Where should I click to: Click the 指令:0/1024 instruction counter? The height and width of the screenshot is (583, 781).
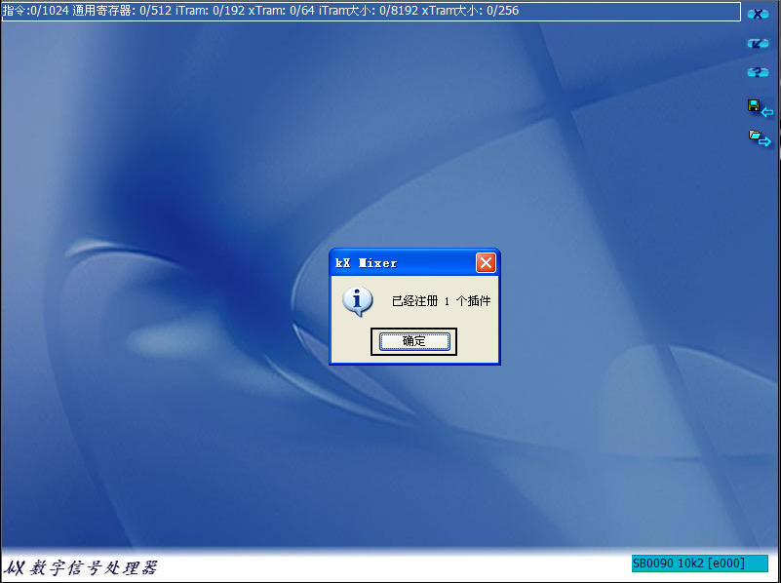coord(34,12)
